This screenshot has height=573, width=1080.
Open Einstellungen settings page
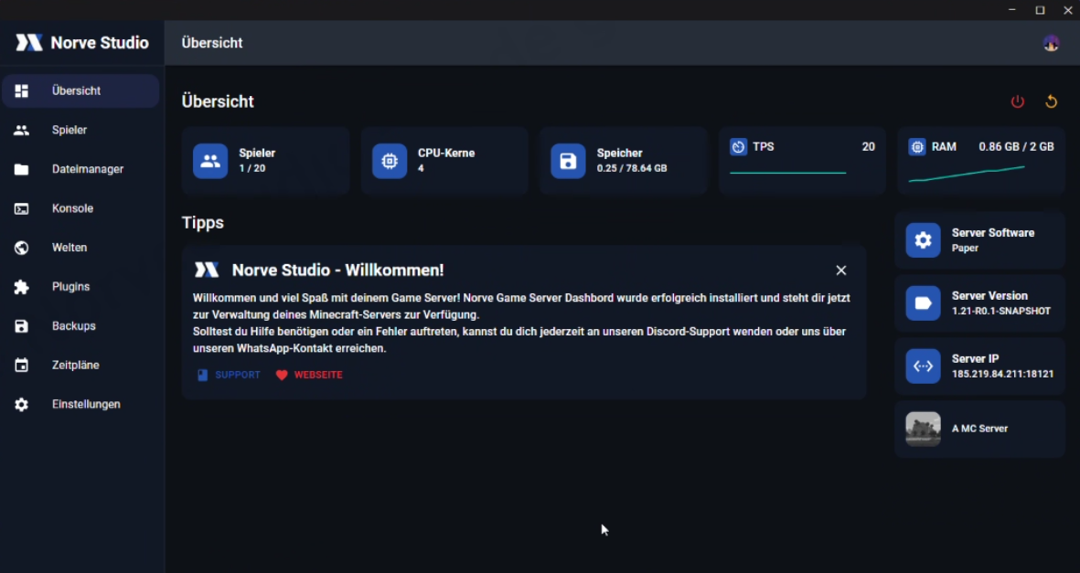(x=86, y=404)
